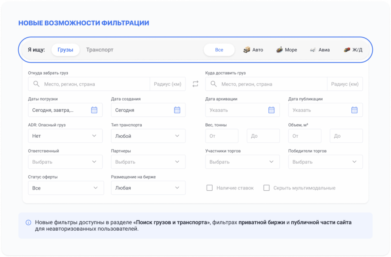The height and width of the screenshot is (257, 391).
Task: Click the Объем До input field
Action: point(346,136)
